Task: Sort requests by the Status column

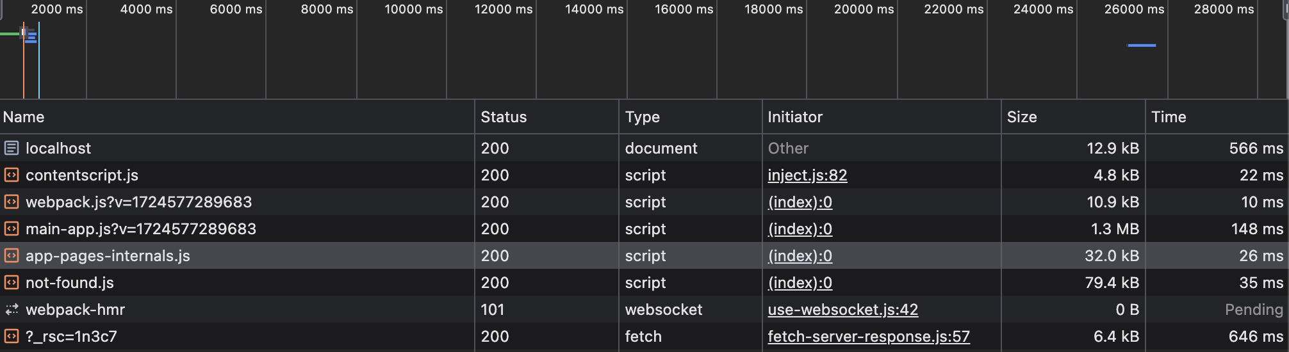Action: click(x=504, y=117)
